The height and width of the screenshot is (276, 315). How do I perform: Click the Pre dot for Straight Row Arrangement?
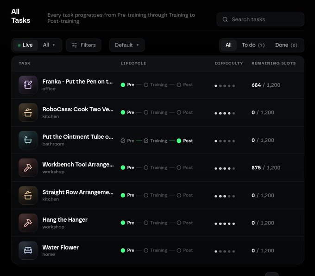point(123,195)
